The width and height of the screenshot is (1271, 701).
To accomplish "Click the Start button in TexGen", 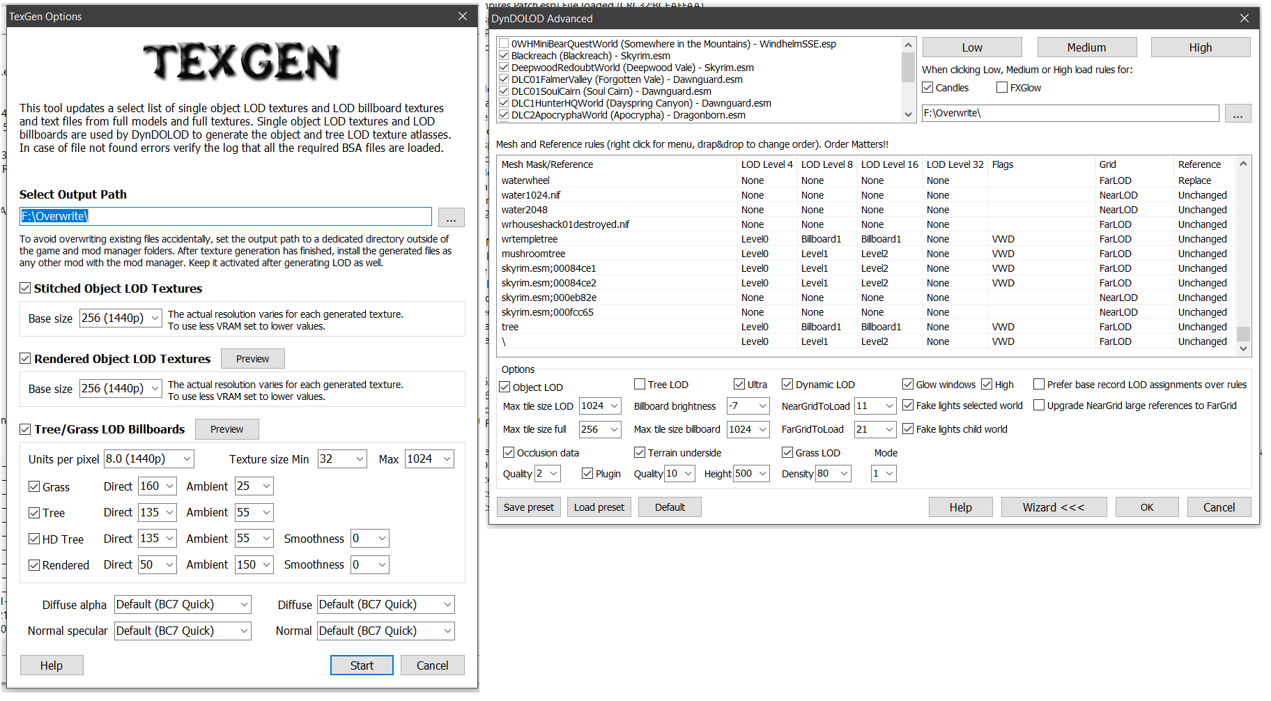I will coord(362,665).
